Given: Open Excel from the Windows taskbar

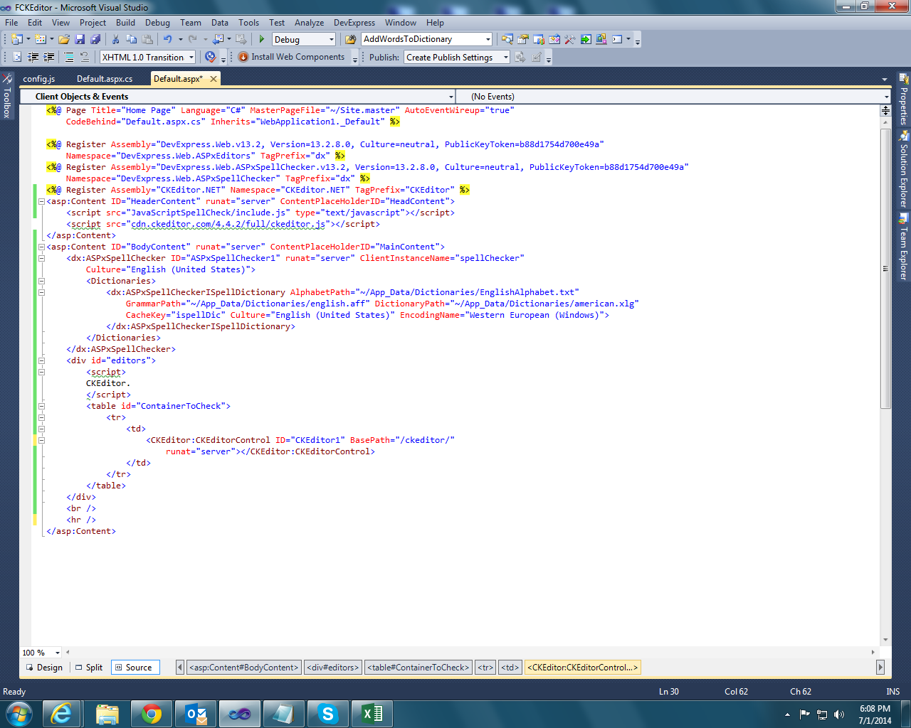Looking at the screenshot, I should tap(372, 714).
